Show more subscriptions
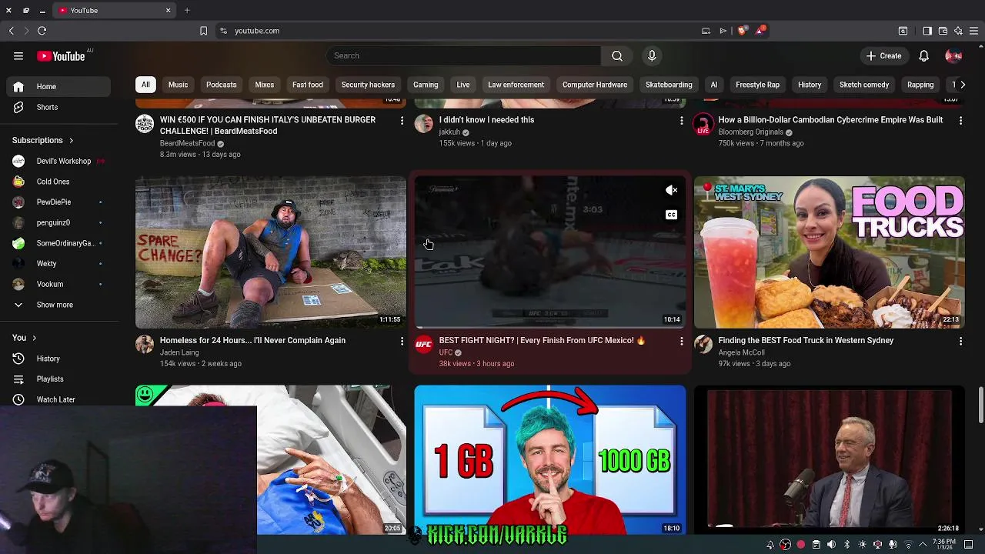The image size is (985, 554). [55, 305]
